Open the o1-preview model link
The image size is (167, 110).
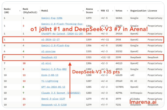pyautogui.click(x=48, y=52)
